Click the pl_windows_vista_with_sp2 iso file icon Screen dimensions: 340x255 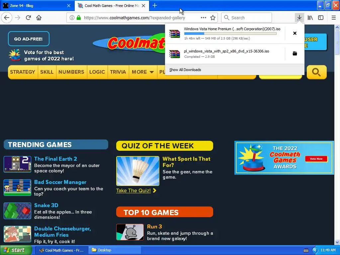[x=175, y=54]
